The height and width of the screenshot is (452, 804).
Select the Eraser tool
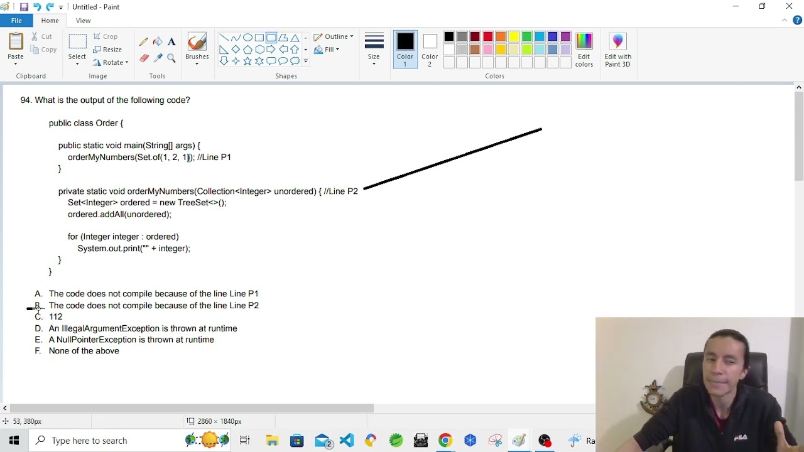click(x=144, y=58)
